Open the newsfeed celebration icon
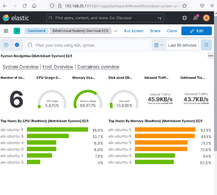 click(x=196, y=18)
